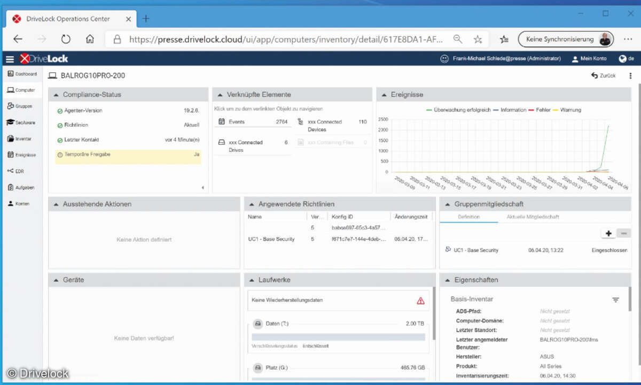Open the globe language selector "de"

click(x=626, y=59)
